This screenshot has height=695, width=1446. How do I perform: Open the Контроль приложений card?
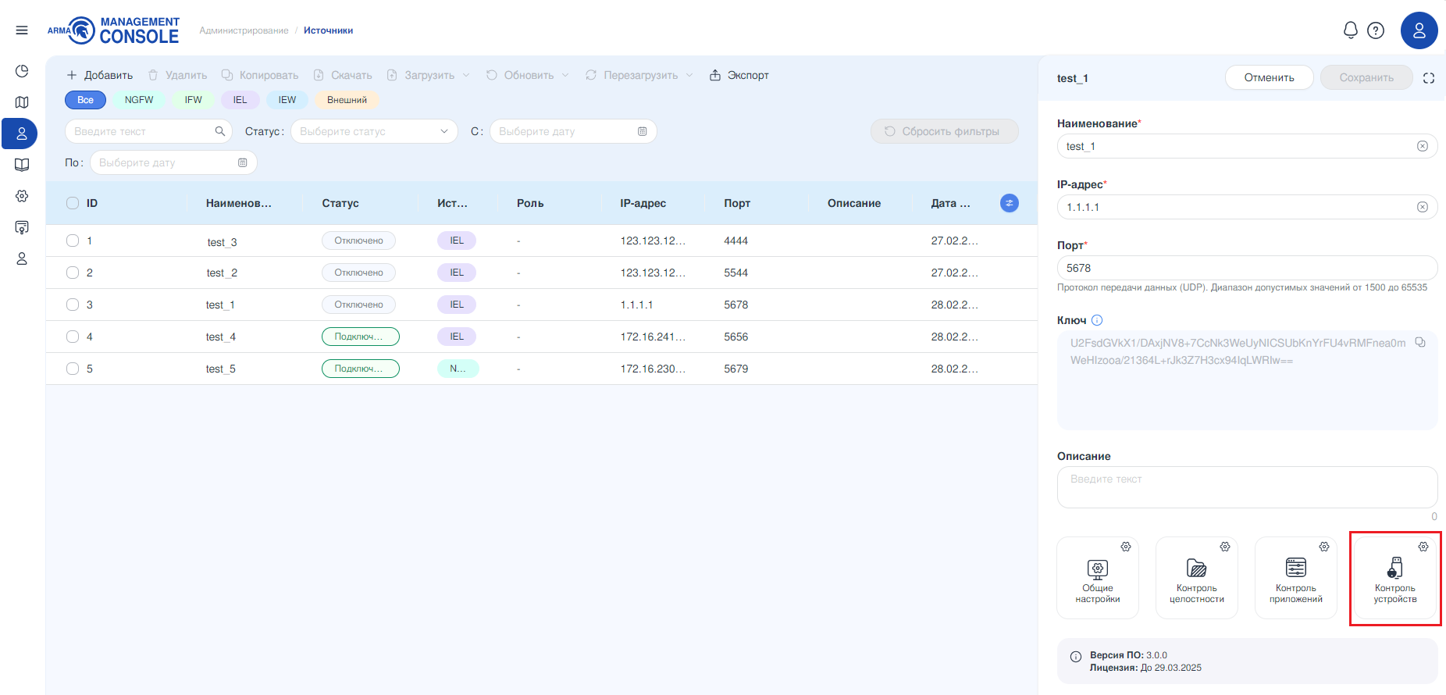1296,578
